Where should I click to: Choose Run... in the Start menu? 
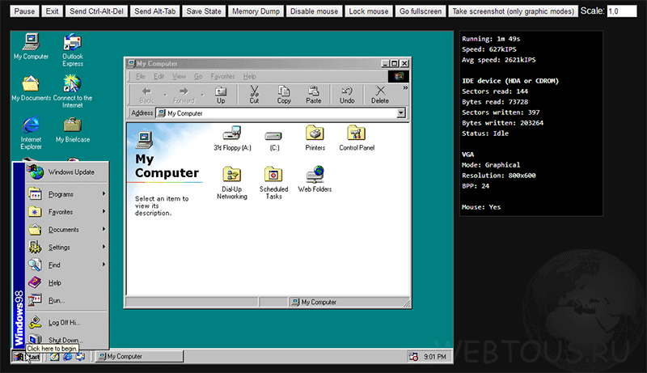67,300
